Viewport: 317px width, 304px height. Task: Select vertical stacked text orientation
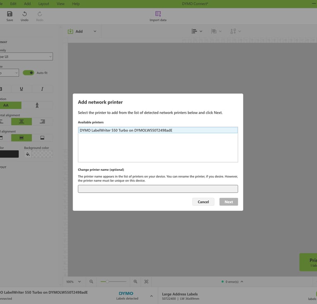(37, 105)
